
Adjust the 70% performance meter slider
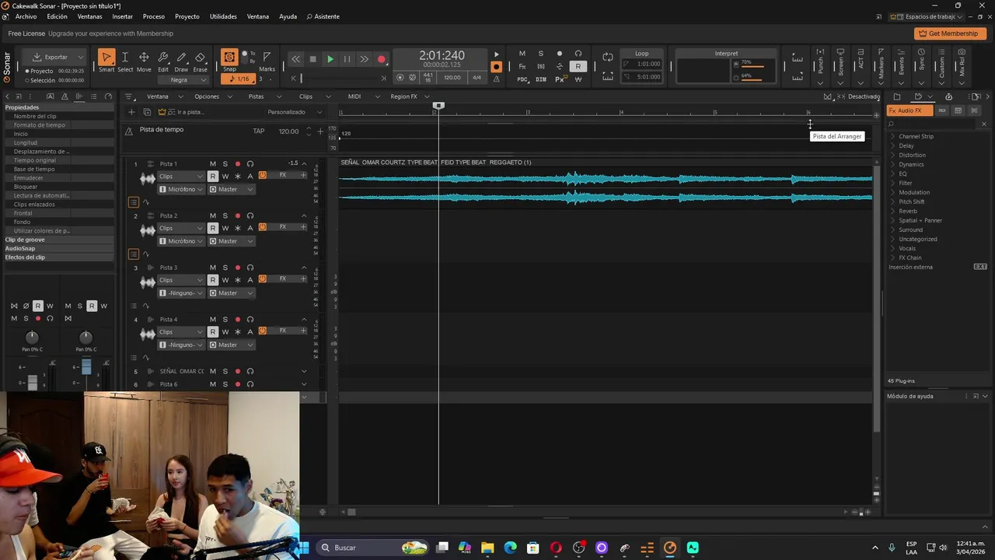point(753,65)
